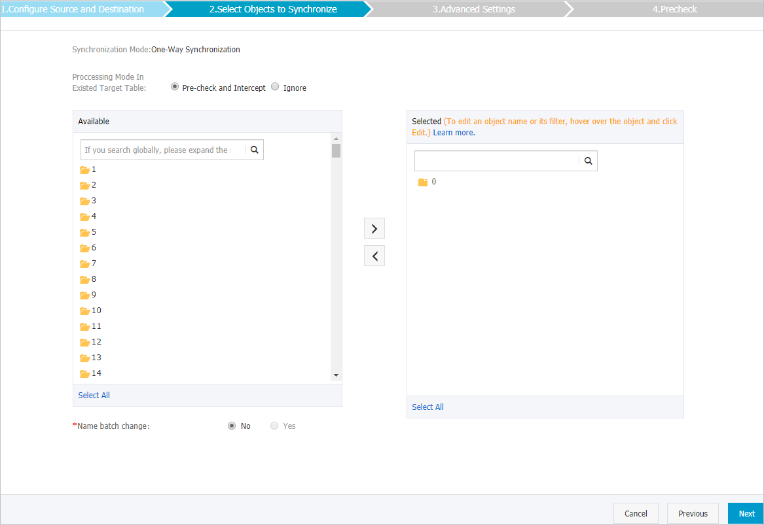Select tree item label 7 in Available list
764x525 pixels.
(x=94, y=263)
